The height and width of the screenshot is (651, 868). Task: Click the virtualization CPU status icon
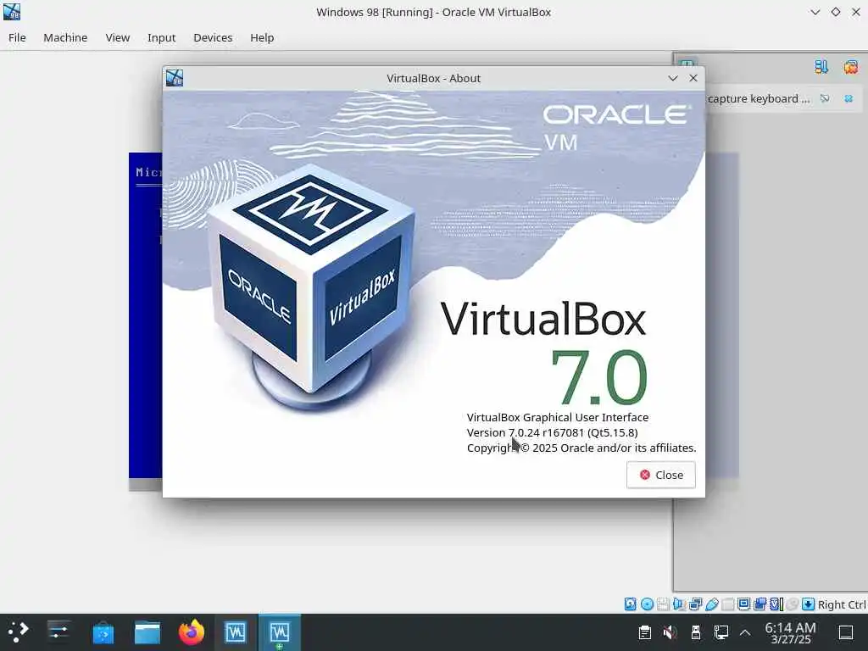click(776, 604)
